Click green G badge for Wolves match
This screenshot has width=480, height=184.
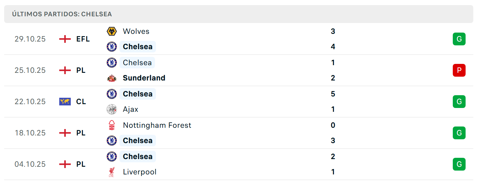tap(459, 39)
